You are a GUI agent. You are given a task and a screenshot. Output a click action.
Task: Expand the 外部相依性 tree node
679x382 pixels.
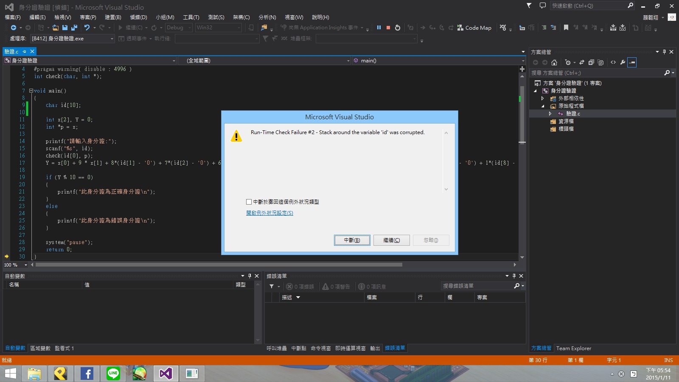[x=542, y=98]
